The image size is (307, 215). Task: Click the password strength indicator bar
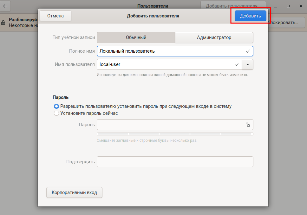(175, 134)
